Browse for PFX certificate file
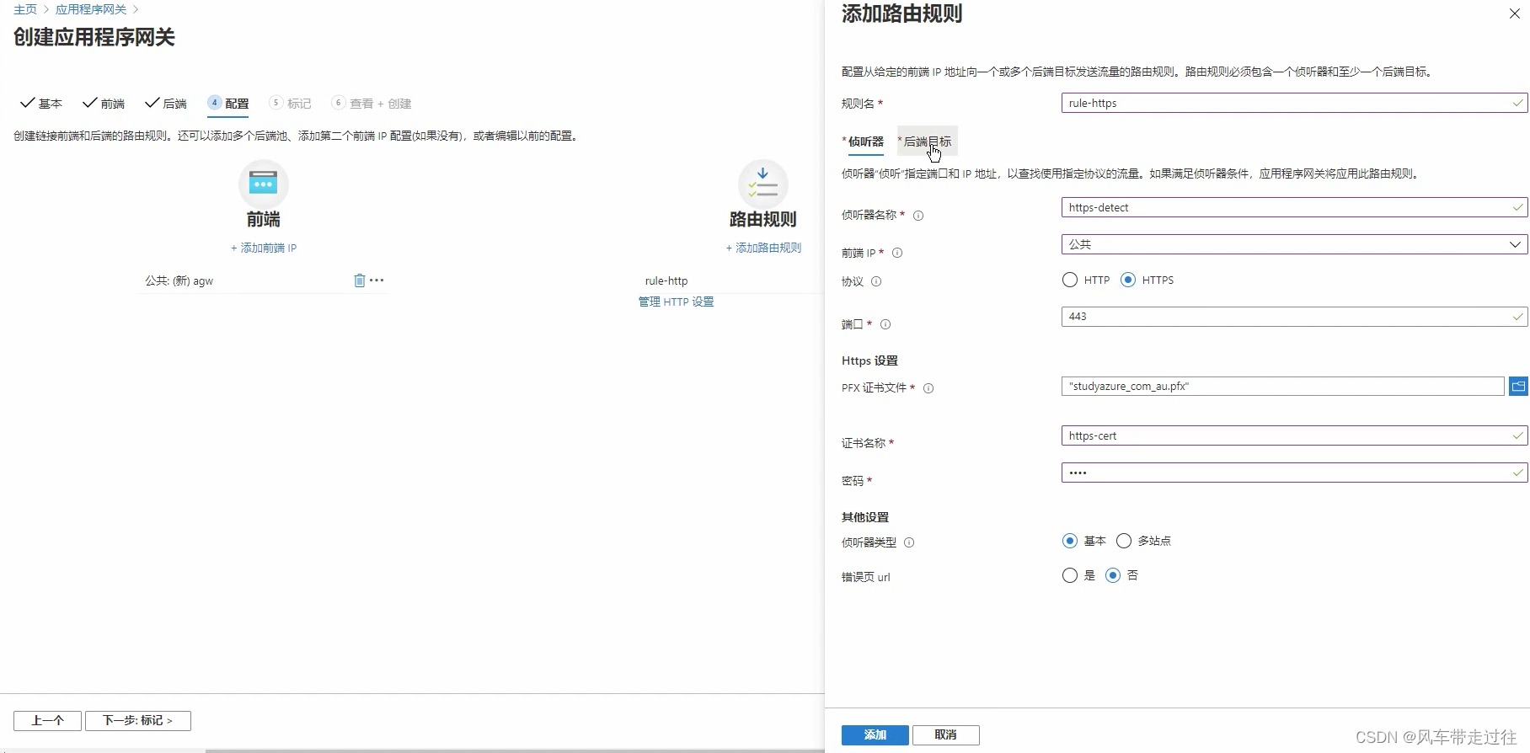This screenshot has height=753, width=1530. tap(1518, 387)
